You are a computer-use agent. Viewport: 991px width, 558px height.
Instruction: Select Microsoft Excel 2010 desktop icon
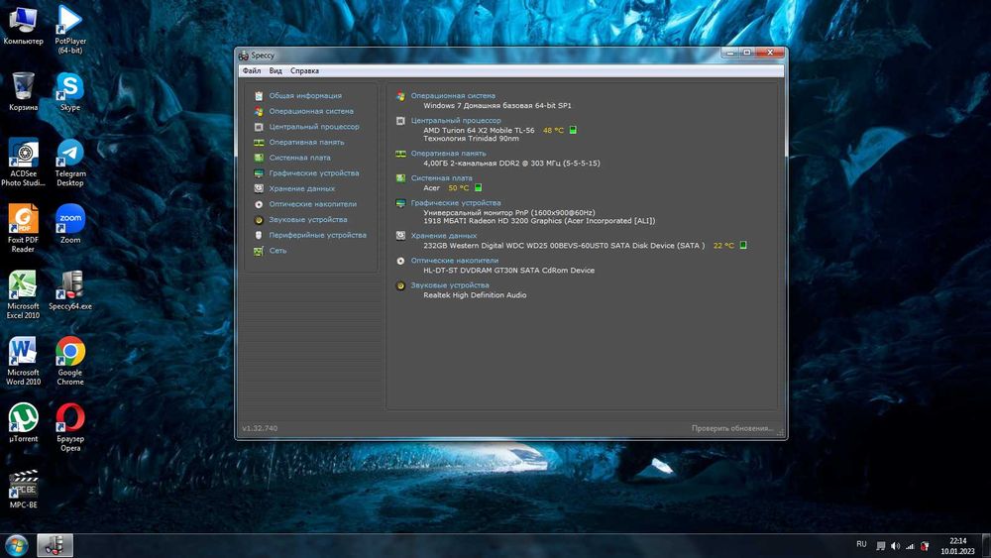click(x=24, y=294)
